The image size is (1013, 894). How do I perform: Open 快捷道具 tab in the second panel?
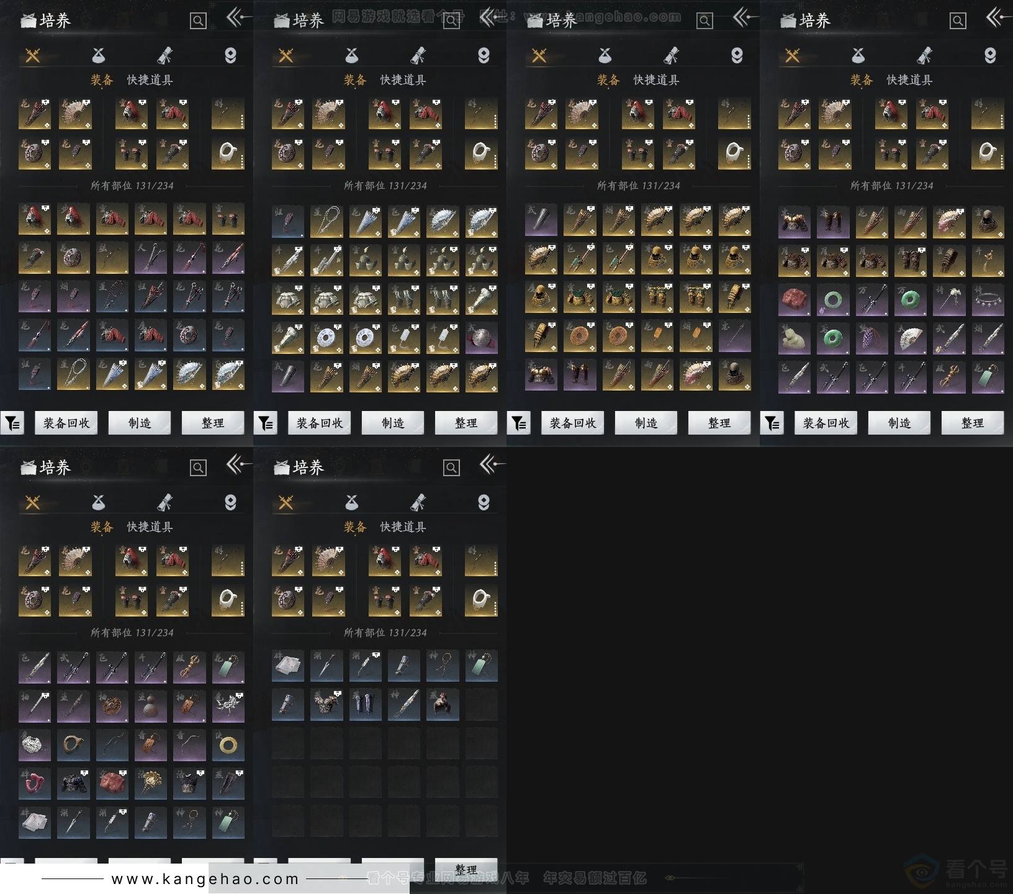pos(403,80)
